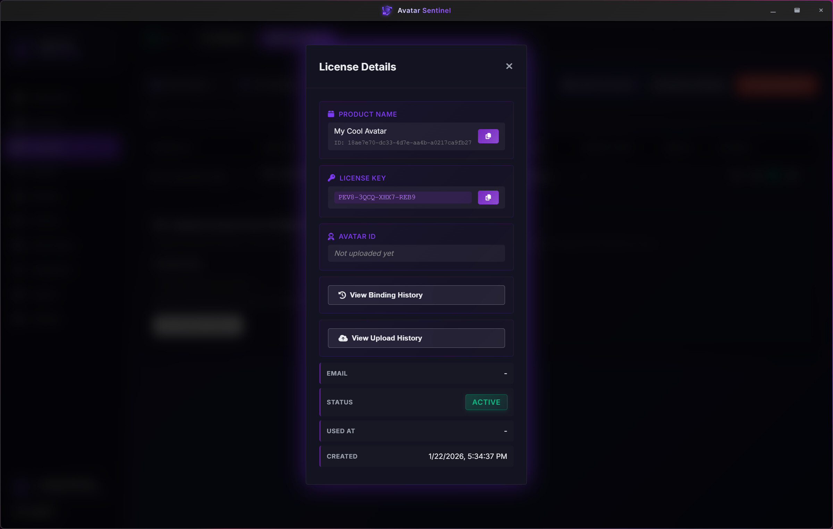Click the product ID text under My Cool Avatar
The height and width of the screenshot is (529, 833).
(x=403, y=142)
